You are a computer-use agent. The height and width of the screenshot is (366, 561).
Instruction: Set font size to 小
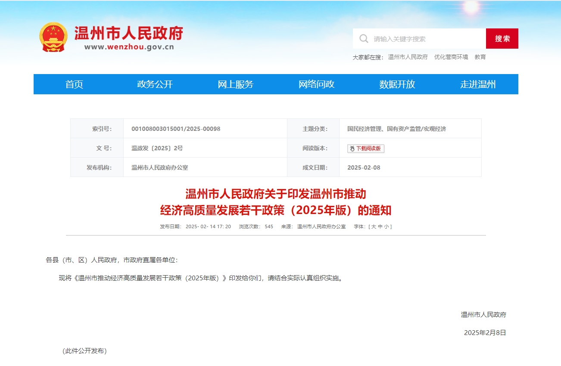click(x=386, y=226)
